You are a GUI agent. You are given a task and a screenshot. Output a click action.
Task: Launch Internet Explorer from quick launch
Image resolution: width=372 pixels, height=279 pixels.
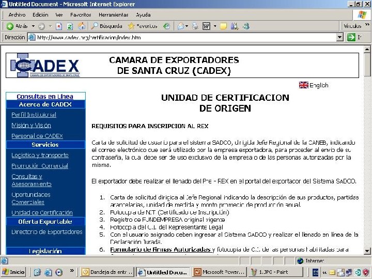(48, 272)
